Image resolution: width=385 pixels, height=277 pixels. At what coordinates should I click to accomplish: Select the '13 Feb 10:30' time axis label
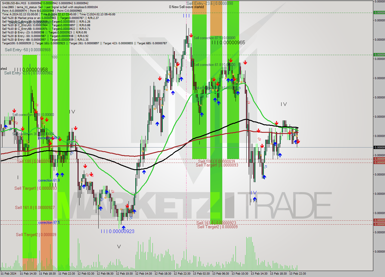click(240, 274)
